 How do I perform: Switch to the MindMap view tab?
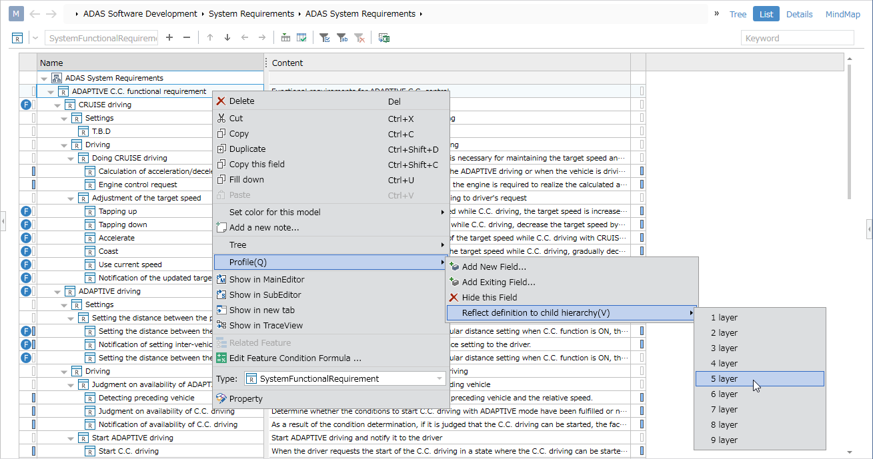coord(843,14)
